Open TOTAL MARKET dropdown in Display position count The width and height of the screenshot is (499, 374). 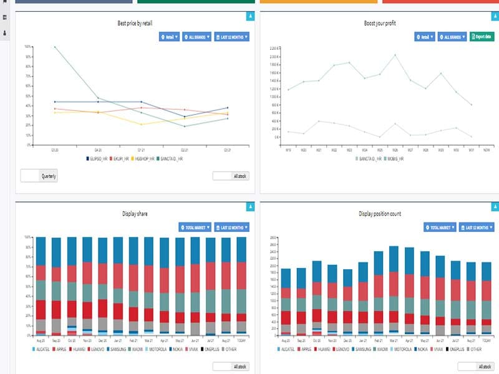click(440, 228)
